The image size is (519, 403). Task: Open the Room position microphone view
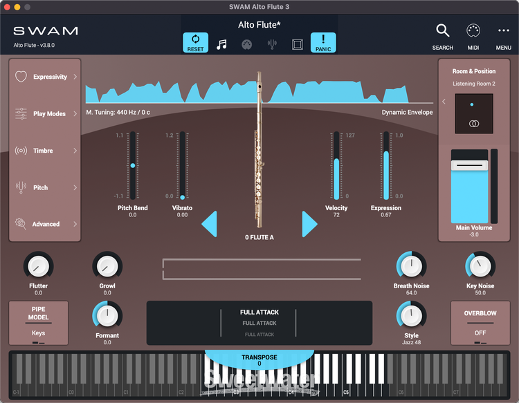pos(474,113)
